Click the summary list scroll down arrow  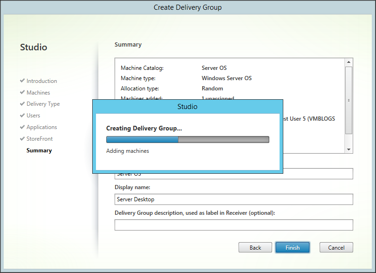(x=349, y=149)
